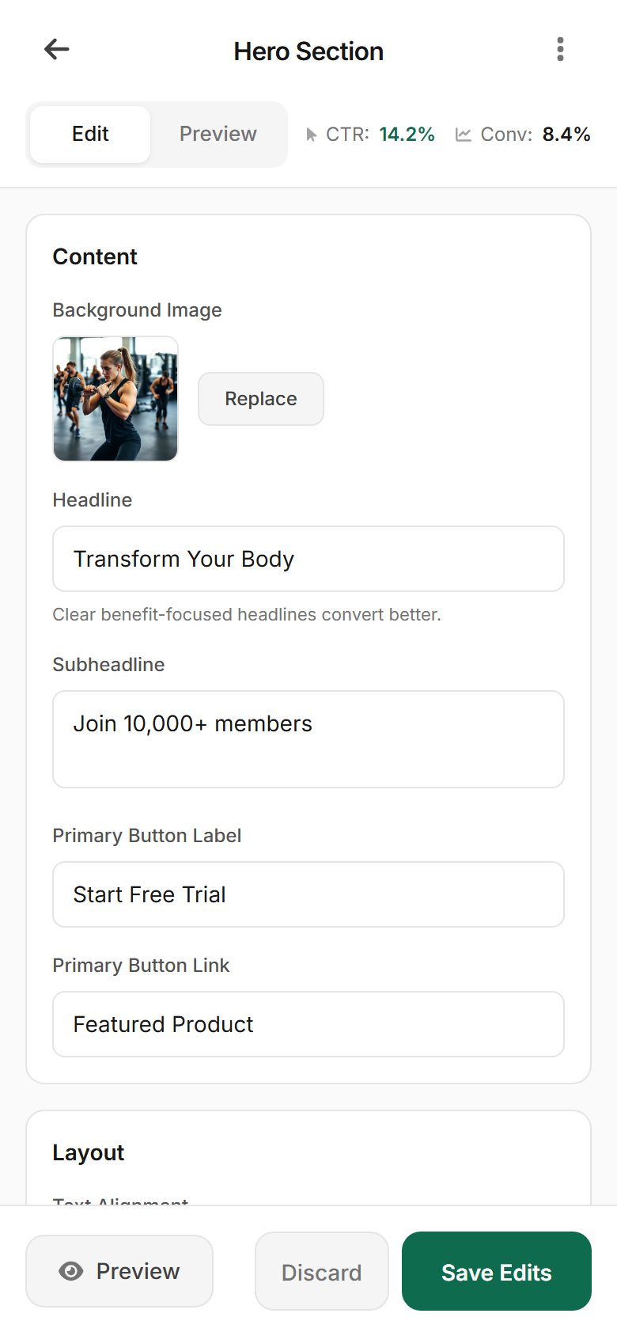
Task: Click the 14.2% CTR value
Action: [x=407, y=135]
